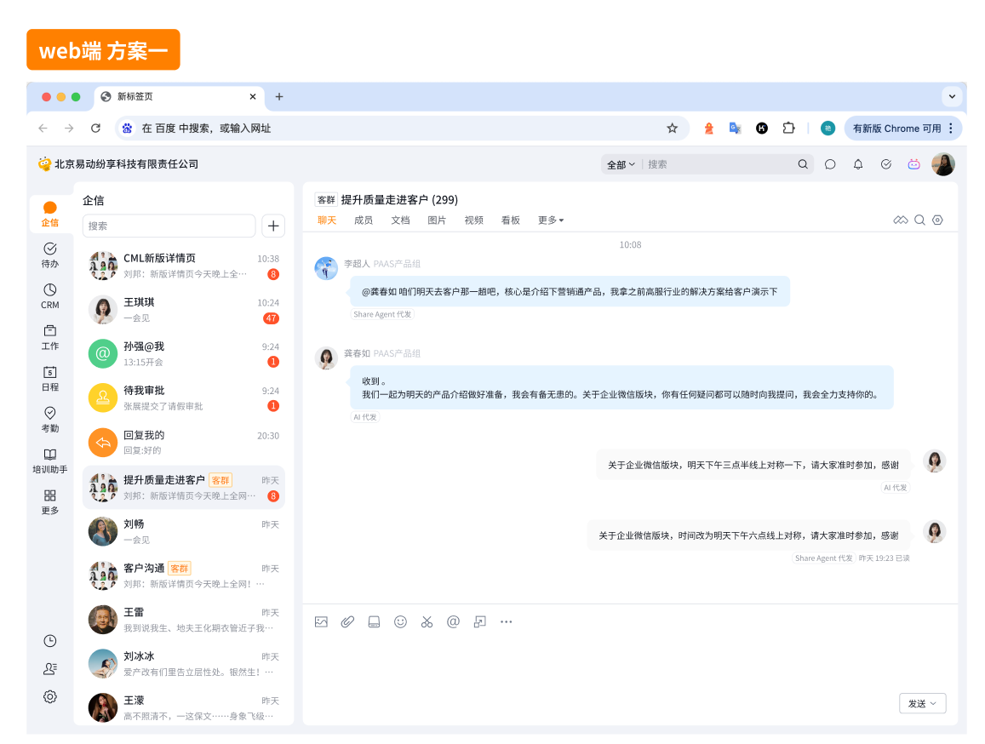Open the 回复我的 conversation
The image size is (985, 744).
[183, 443]
